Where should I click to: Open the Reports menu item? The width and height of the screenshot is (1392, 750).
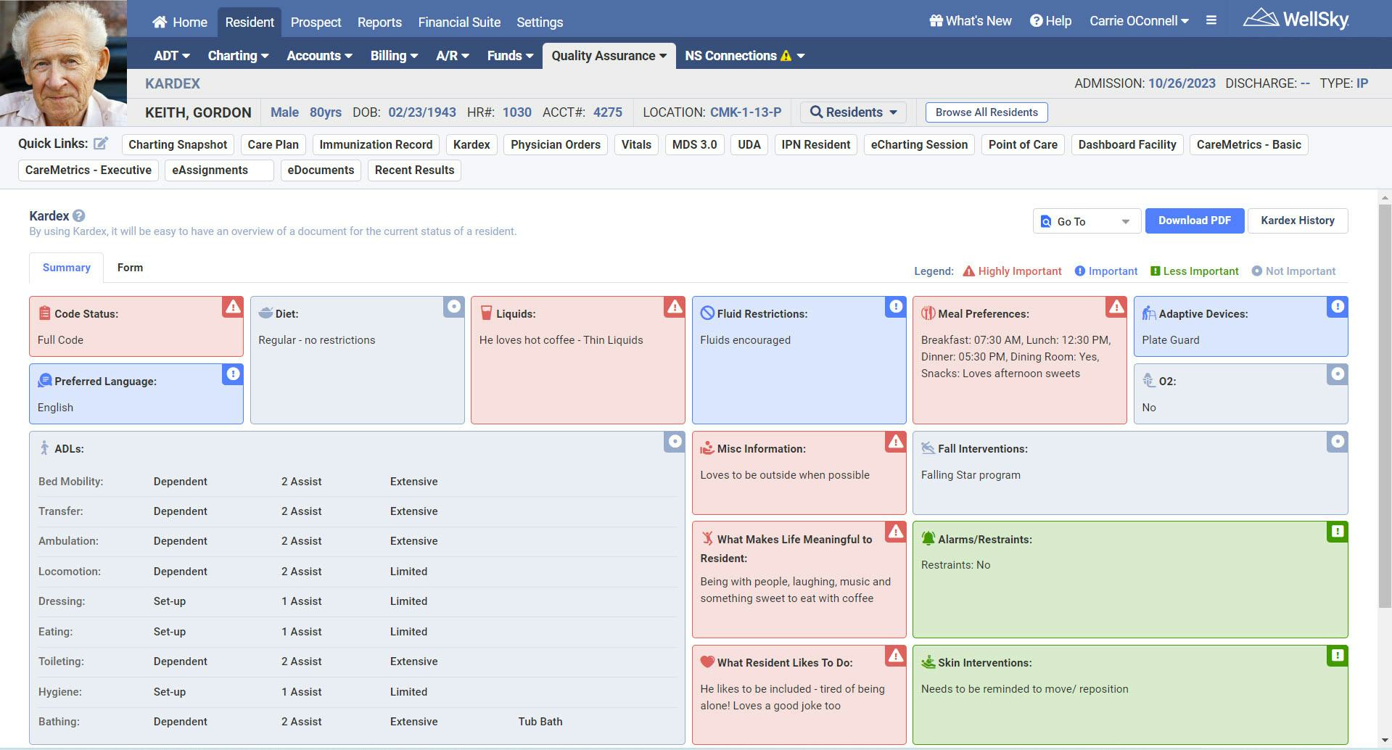[x=379, y=22]
